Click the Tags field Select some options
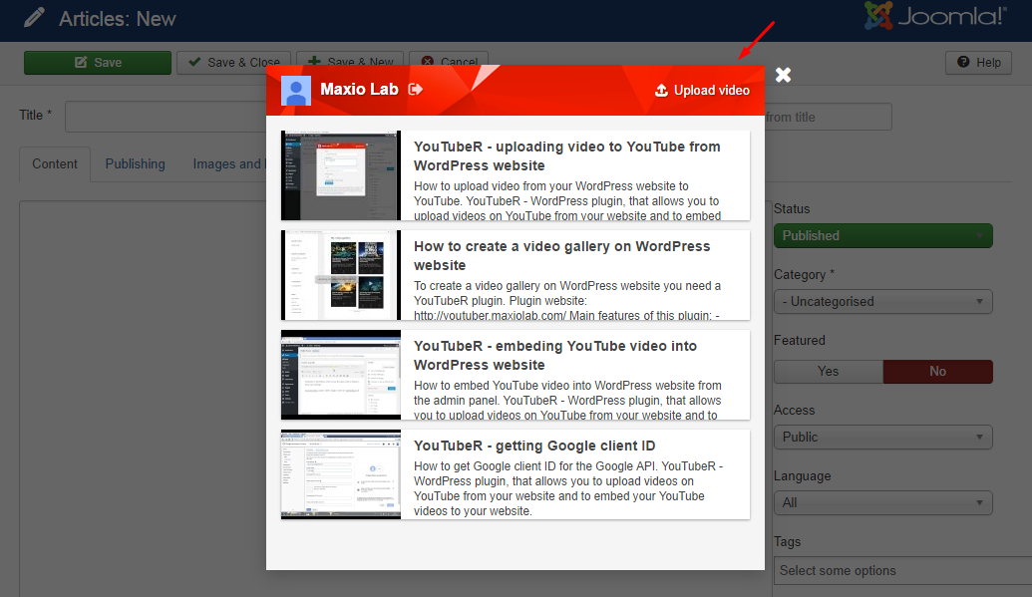1032x597 pixels. coord(897,571)
